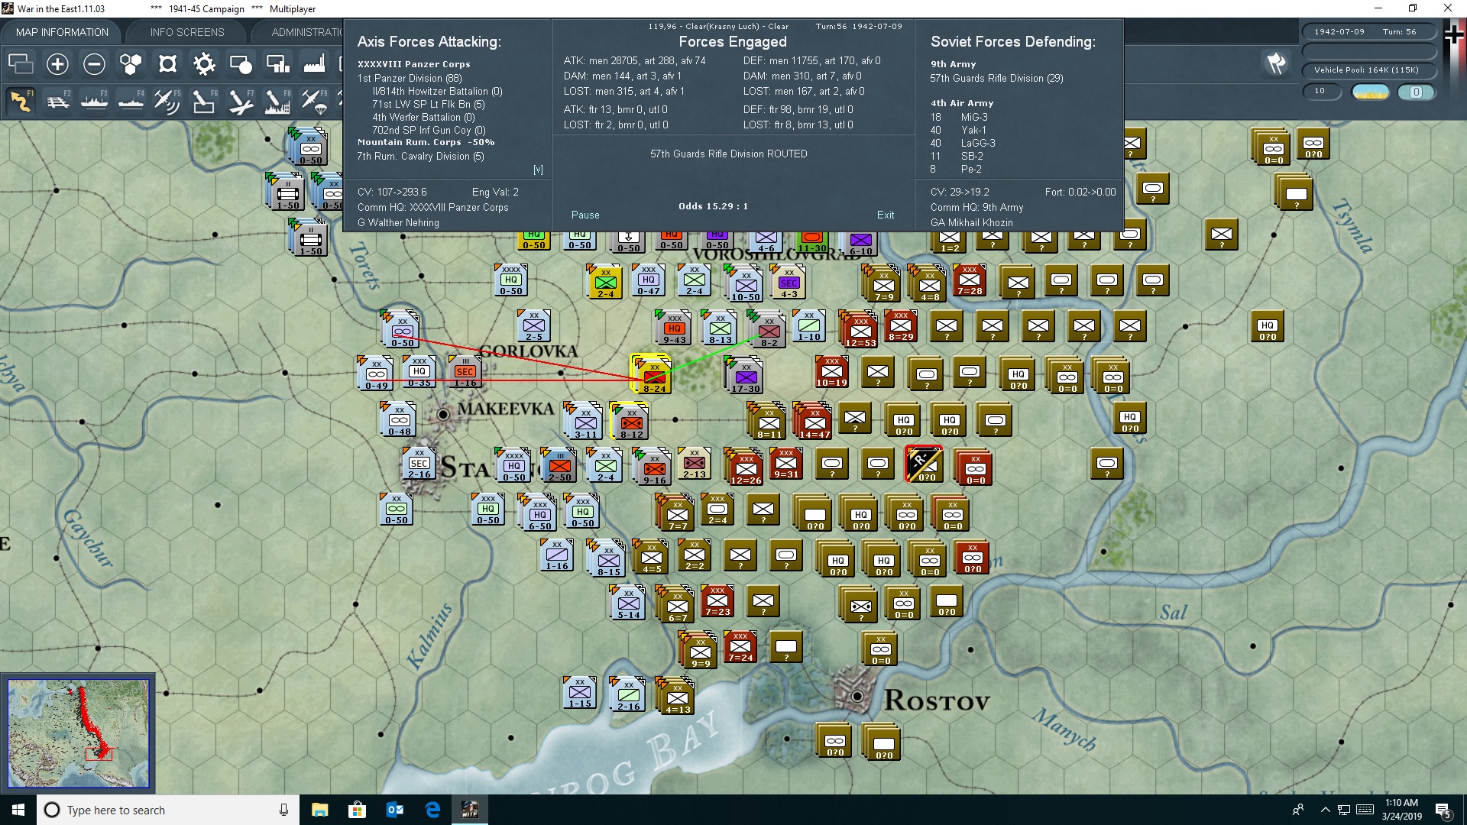The width and height of the screenshot is (1467, 825).
Task: Select the F1 move mode icon
Action: [21, 100]
